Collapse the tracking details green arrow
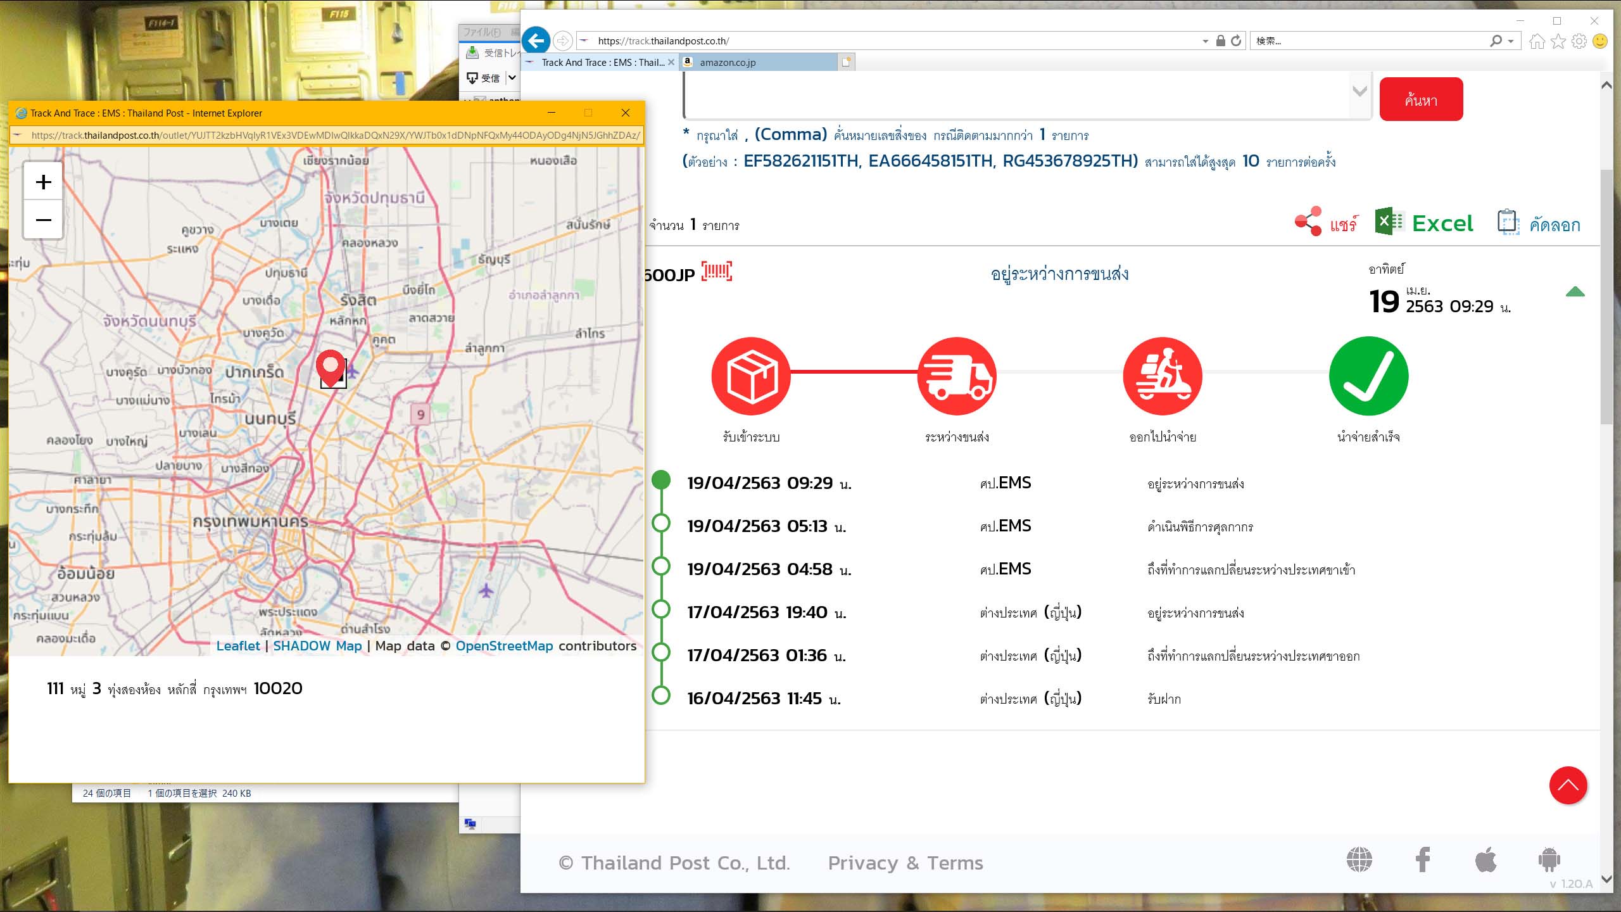 1575,292
